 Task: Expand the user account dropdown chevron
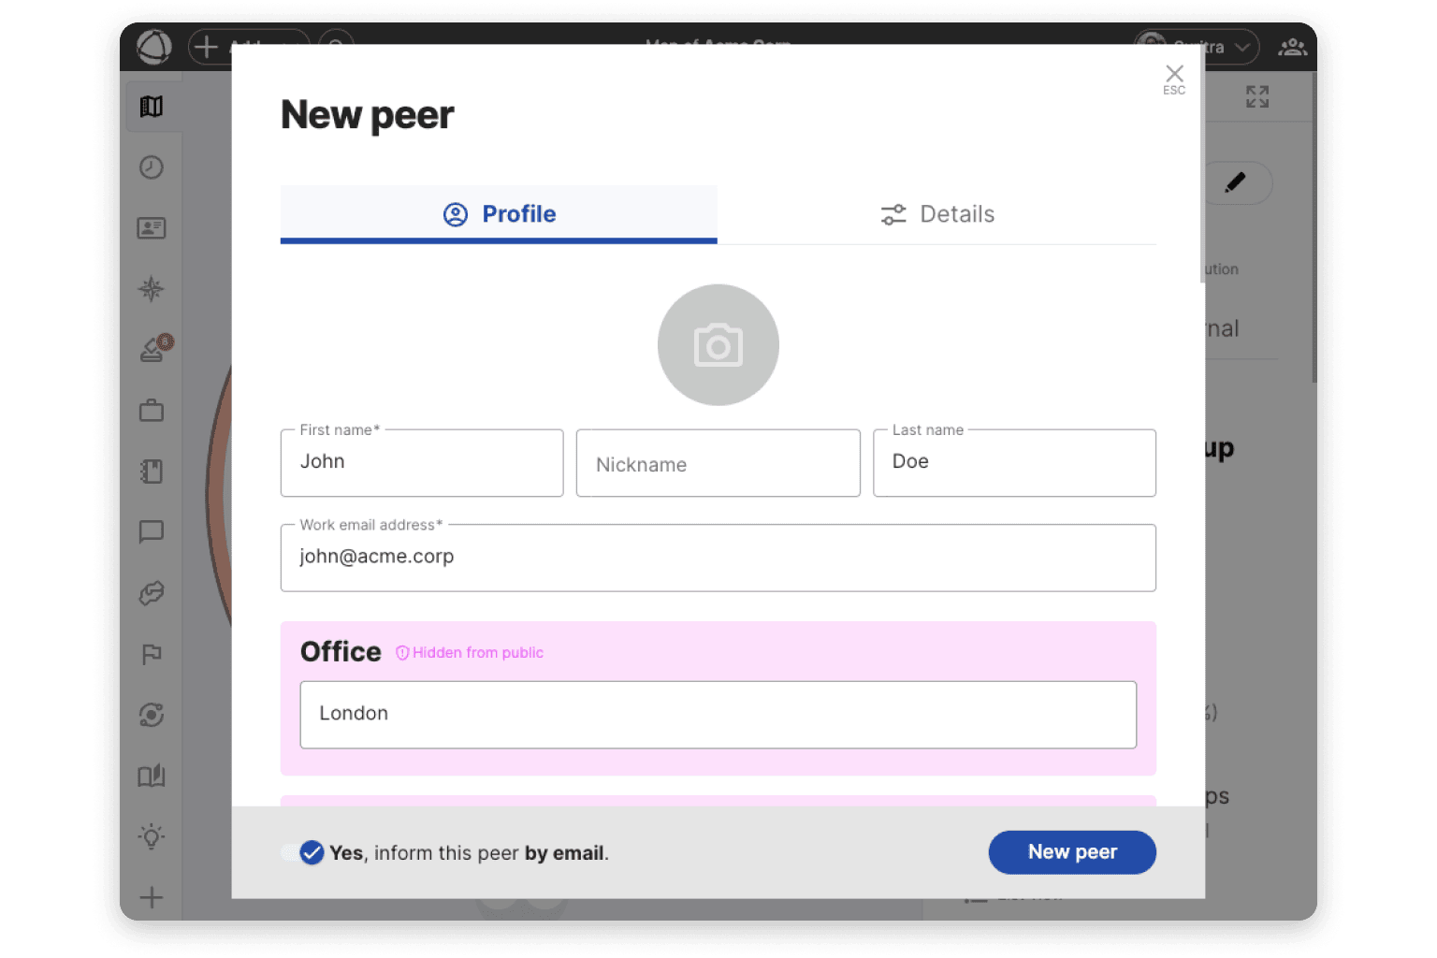[x=1241, y=47]
